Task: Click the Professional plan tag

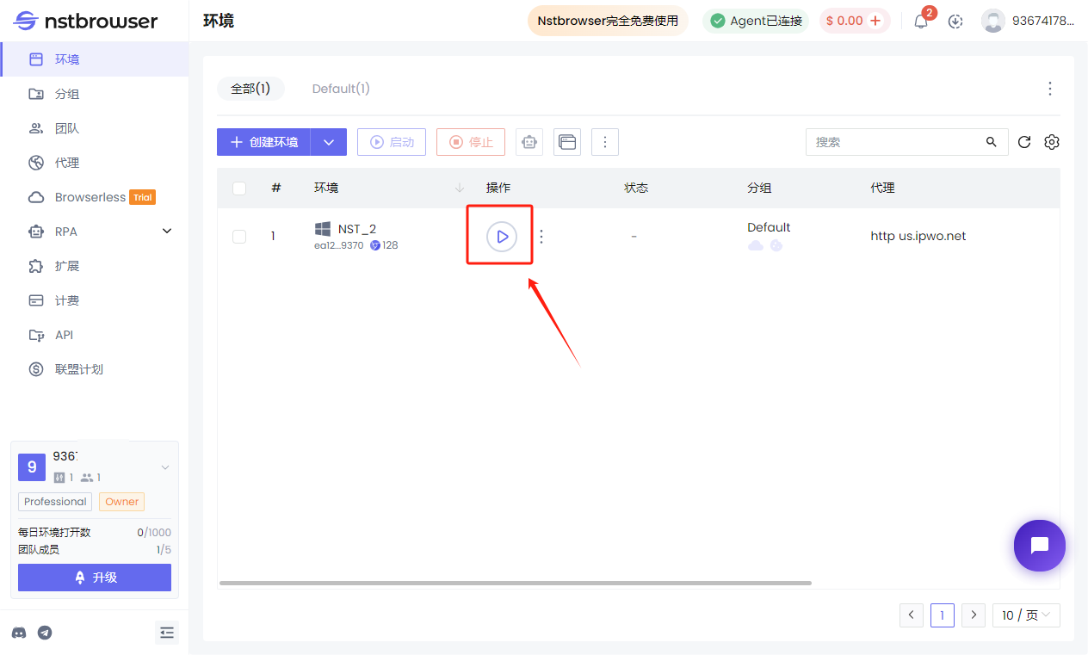Action: pyautogui.click(x=55, y=502)
